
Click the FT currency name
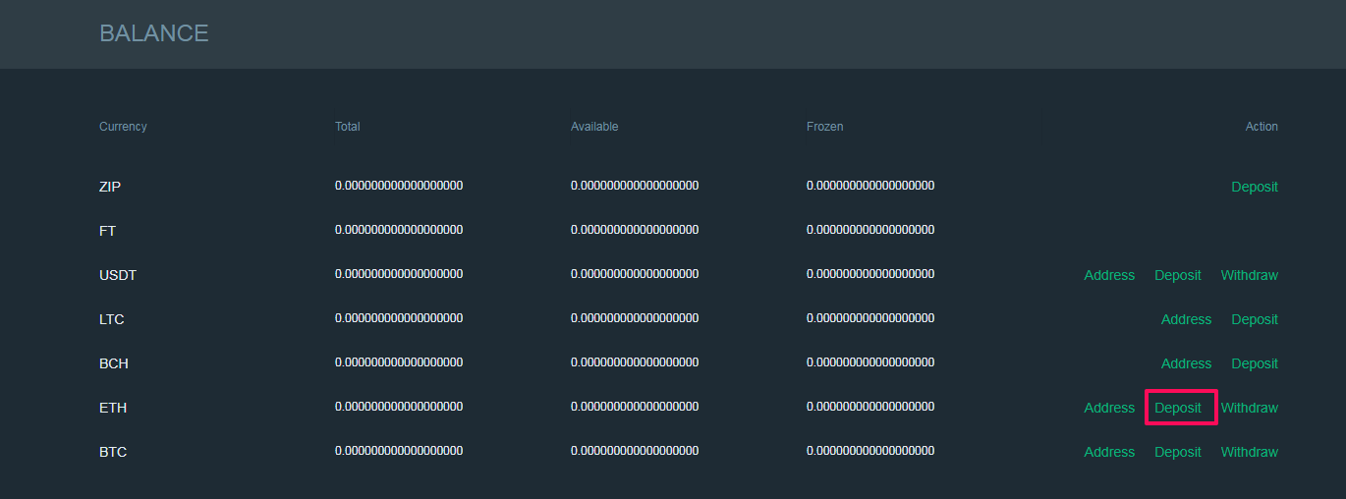(x=107, y=231)
